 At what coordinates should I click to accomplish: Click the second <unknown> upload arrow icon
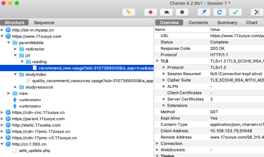click(15, 106)
